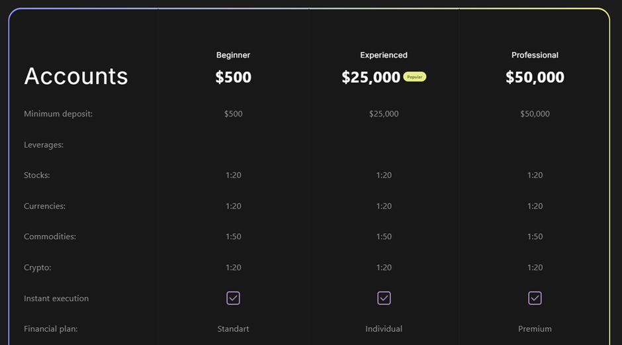622x345 pixels.
Task: Click the Minimum deposit row label
Action: [x=58, y=114]
